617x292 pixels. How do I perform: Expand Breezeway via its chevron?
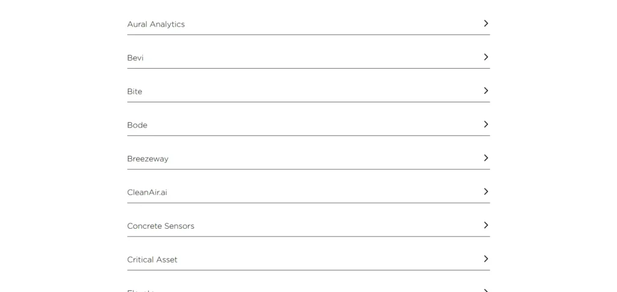486,158
